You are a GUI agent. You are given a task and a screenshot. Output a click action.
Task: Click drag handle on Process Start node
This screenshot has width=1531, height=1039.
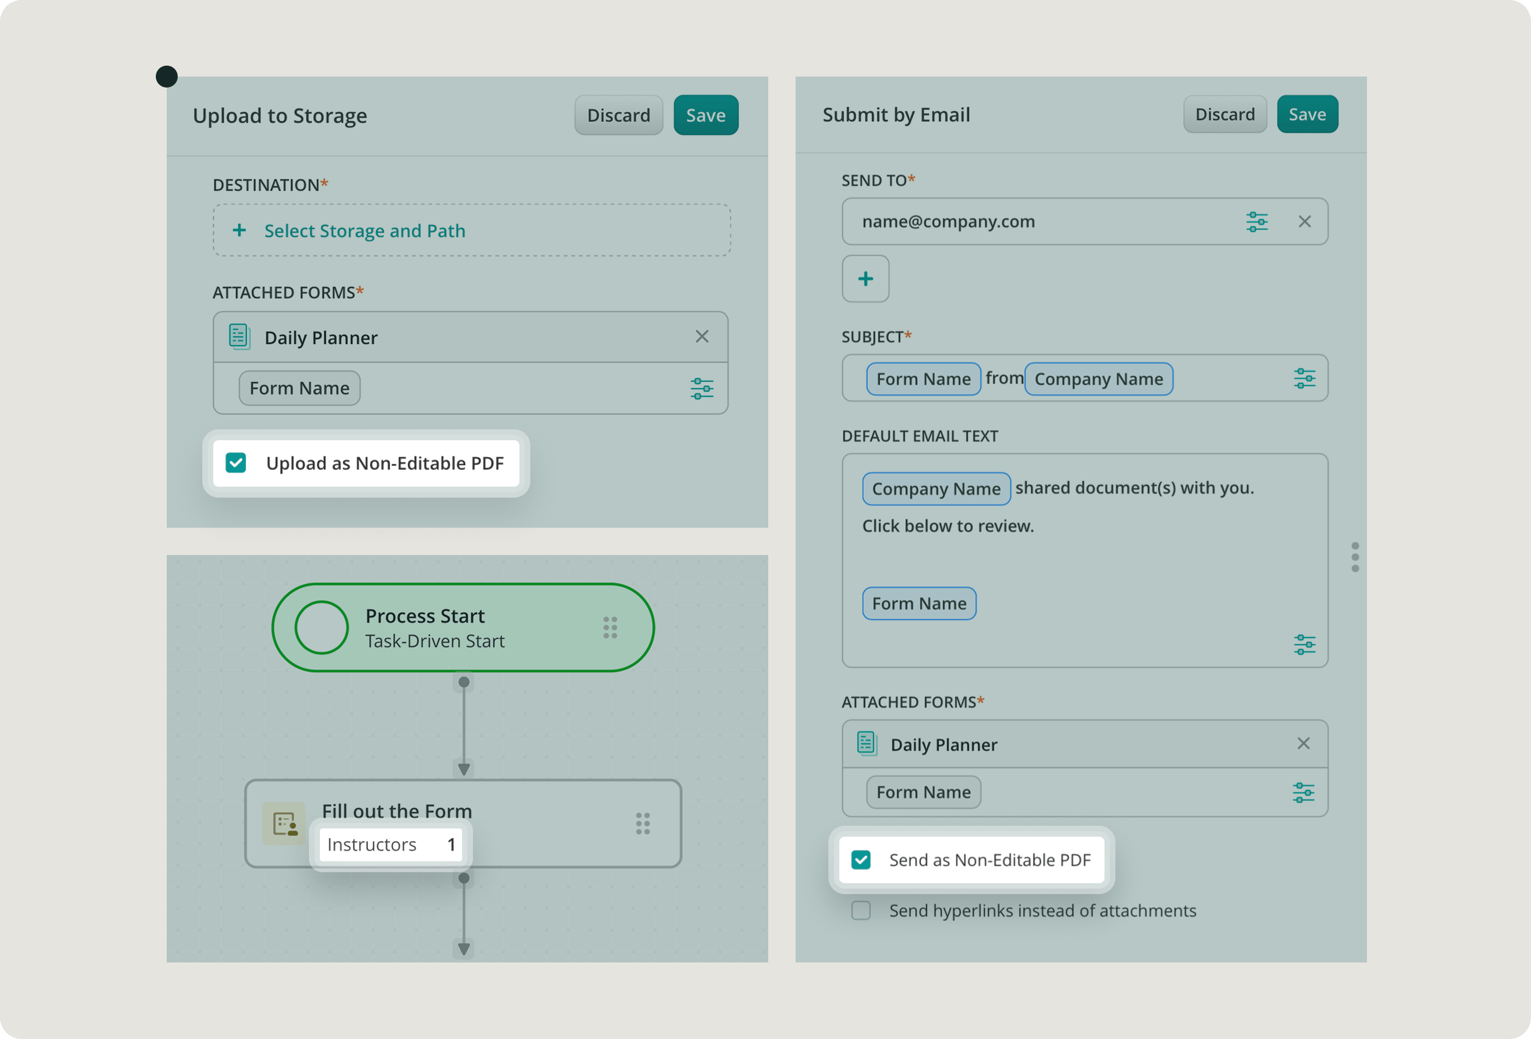point(610,628)
